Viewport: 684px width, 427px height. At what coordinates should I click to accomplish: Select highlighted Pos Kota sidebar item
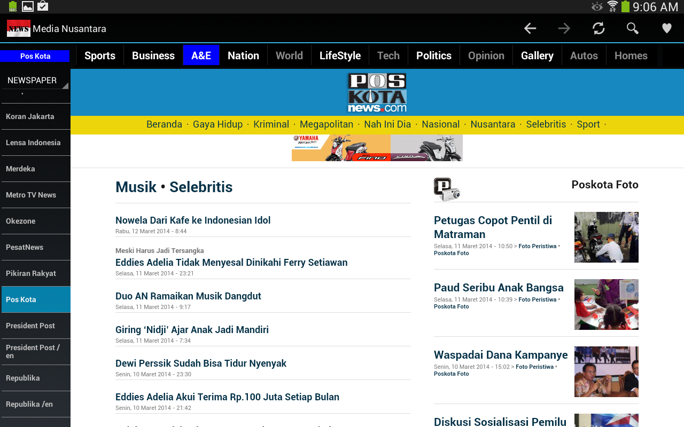point(35,299)
